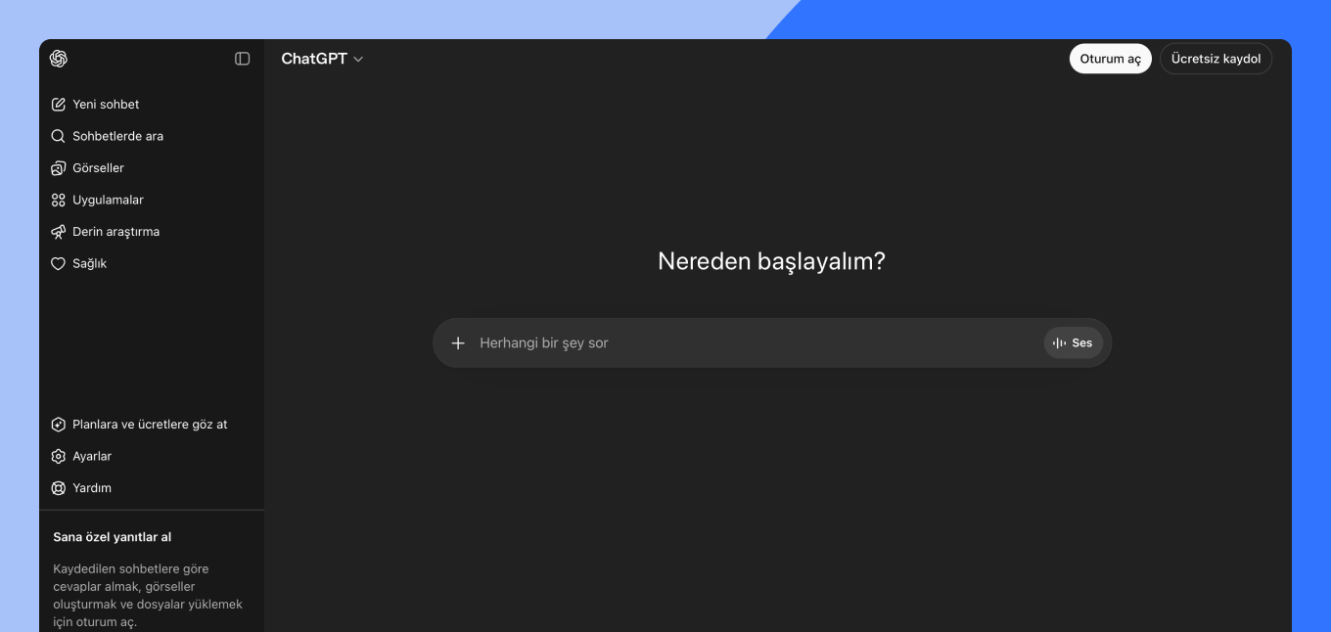Collapse the sidebar with the panel toggle
This screenshot has width=1331, height=632.
click(x=243, y=59)
